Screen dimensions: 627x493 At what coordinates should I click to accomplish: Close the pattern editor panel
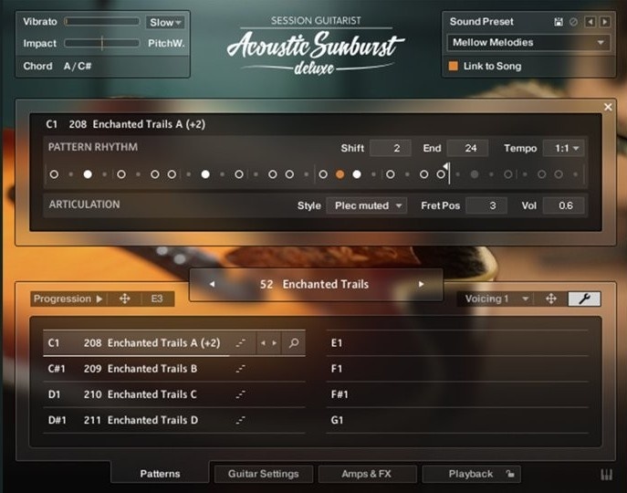tap(608, 107)
